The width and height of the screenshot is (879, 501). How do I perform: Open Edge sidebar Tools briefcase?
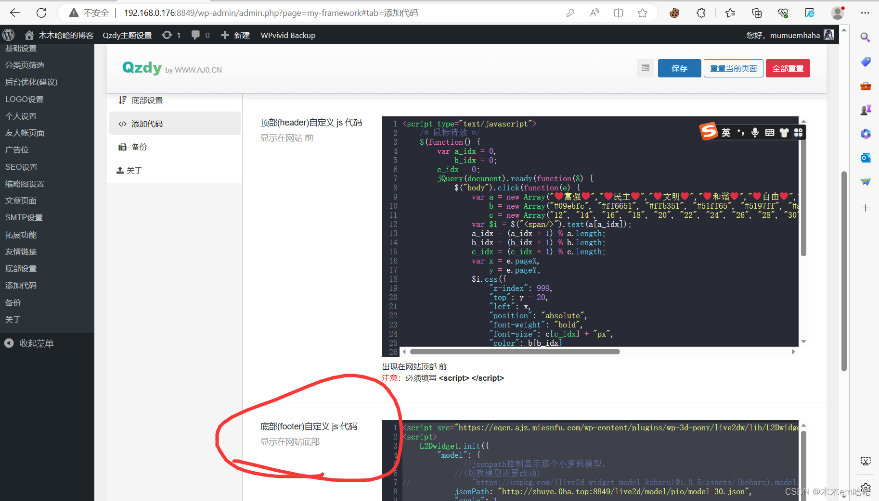point(866,86)
